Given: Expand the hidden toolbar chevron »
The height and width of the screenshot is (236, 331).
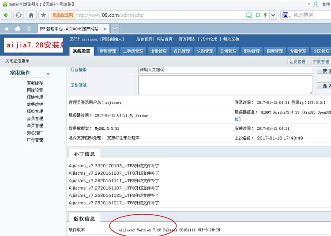Looking at the screenshot, I should (309, 4).
